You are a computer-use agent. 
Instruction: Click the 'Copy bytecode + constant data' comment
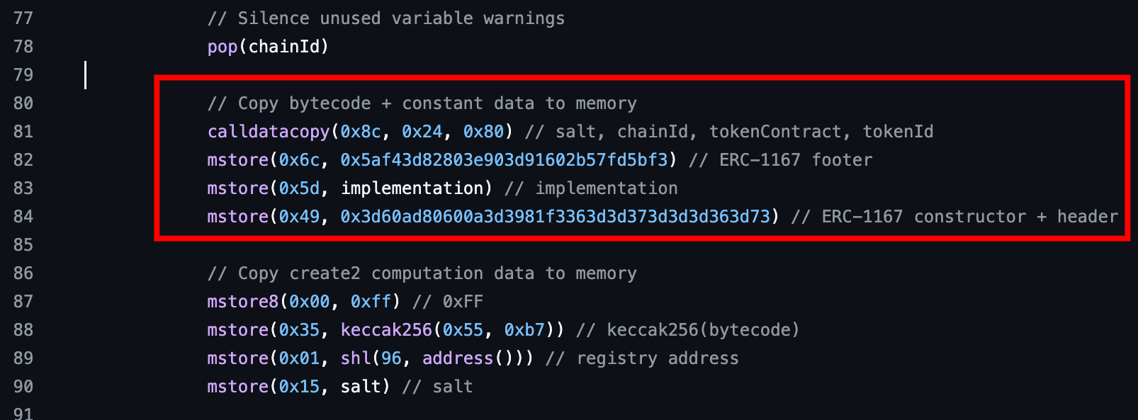tap(422, 103)
